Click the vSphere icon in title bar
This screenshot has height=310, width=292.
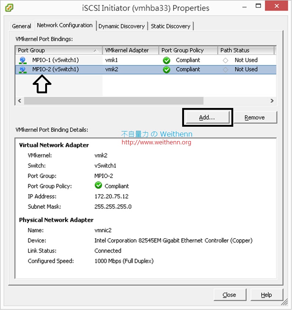coord(9,8)
